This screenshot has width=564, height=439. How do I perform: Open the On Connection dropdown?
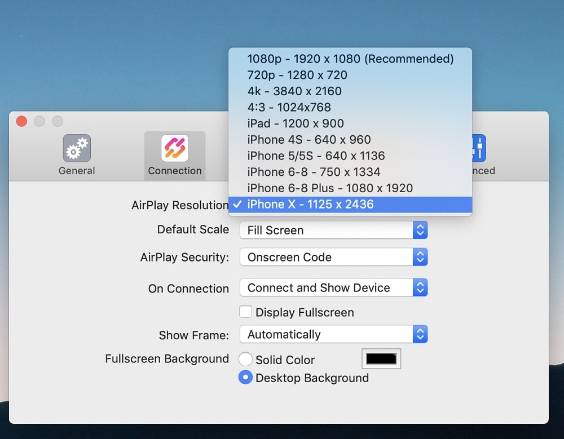click(333, 287)
